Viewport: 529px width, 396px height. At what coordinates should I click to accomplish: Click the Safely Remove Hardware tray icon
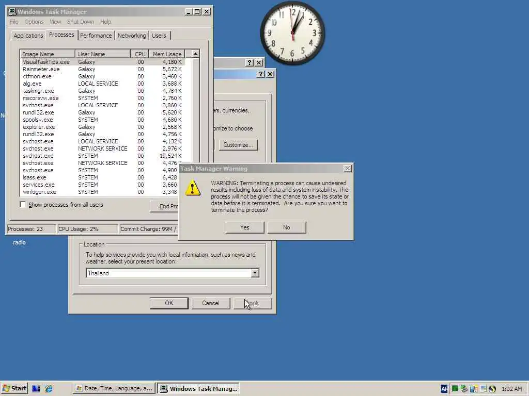[464, 389]
